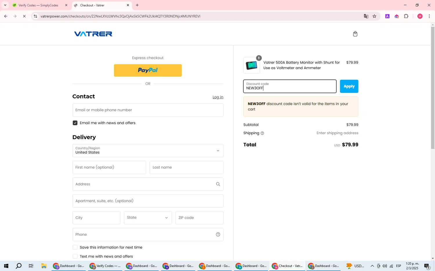Open Verify Codes window in taskbar
This screenshot has height=271, width=435.
(x=105, y=266)
